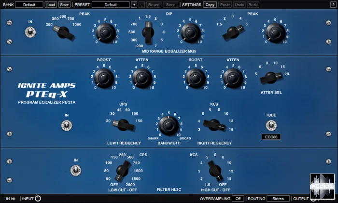Screen dimensions: 338x203
Task: Click the Load bank button
Action: pos(51,5)
